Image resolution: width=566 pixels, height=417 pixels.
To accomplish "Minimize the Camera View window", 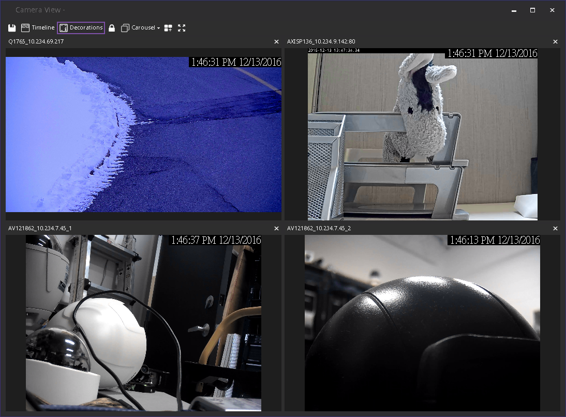I will (514, 10).
